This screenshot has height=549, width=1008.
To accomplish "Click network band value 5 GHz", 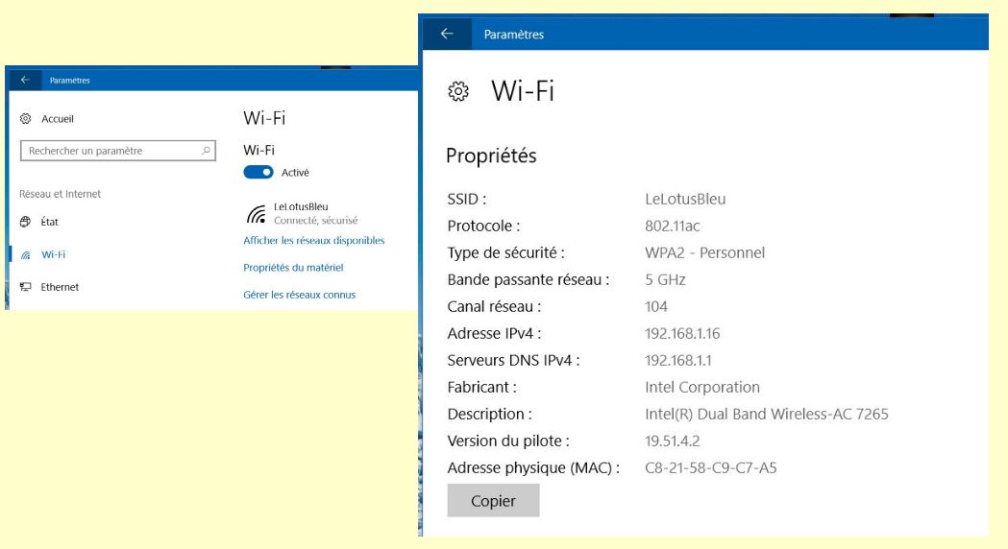I will [665, 280].
